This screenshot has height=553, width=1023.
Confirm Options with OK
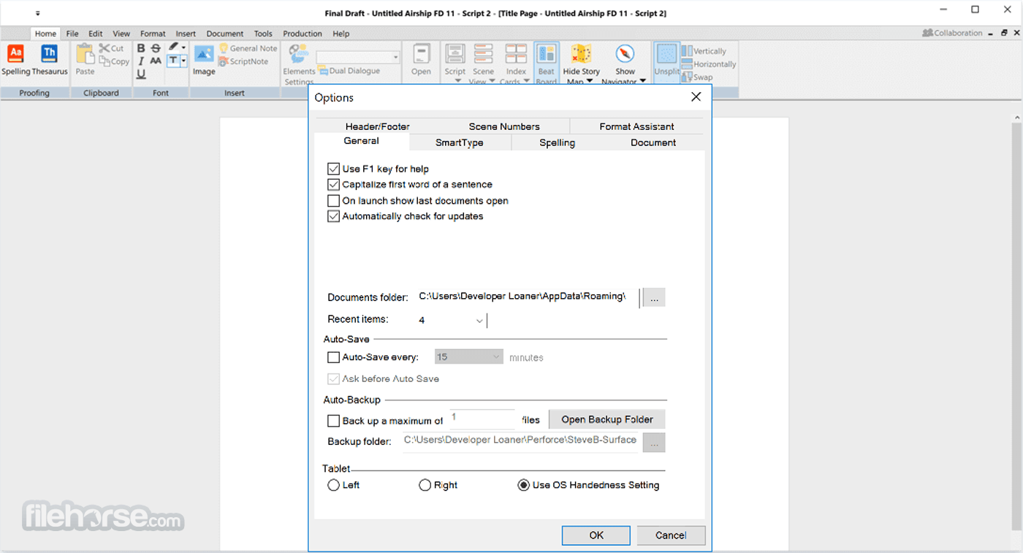click(x=596, y=535)
